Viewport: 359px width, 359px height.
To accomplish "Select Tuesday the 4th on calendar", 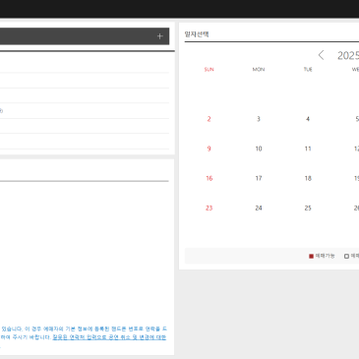I will (x=308, y=119).
